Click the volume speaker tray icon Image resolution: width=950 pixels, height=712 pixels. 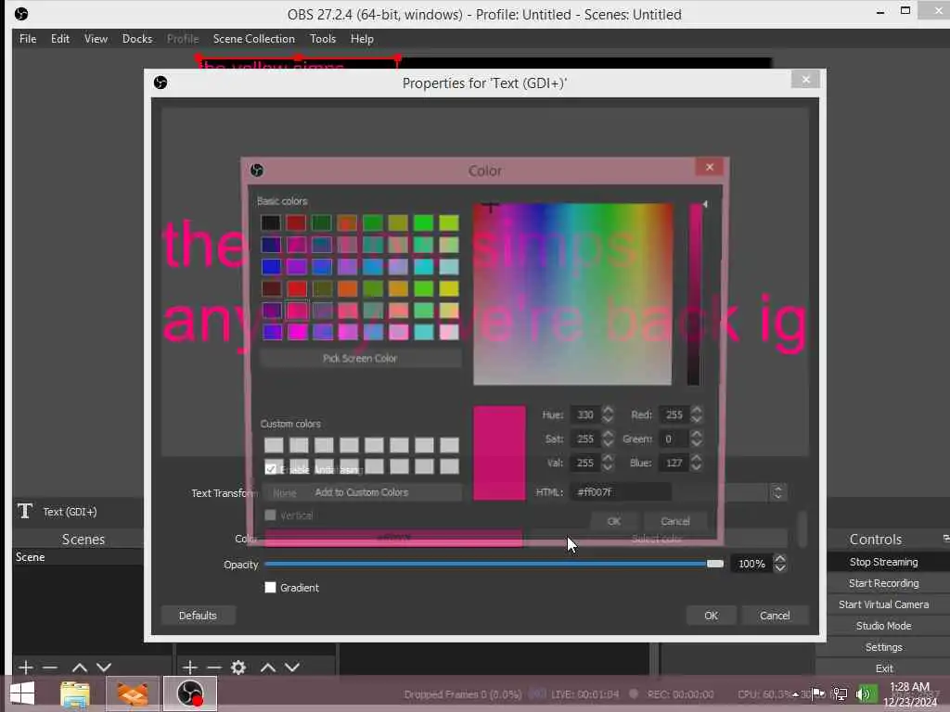click(x=864, y=693)
